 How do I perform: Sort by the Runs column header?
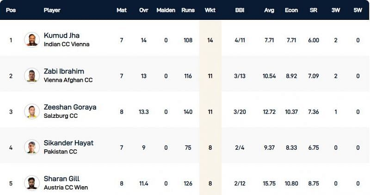(187, 10)
